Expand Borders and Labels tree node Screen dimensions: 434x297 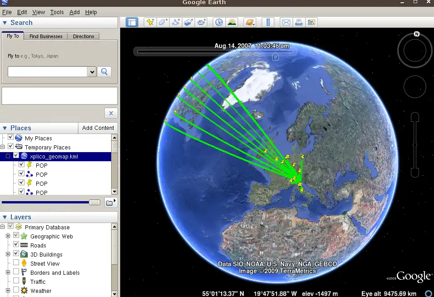click(8, 272)
